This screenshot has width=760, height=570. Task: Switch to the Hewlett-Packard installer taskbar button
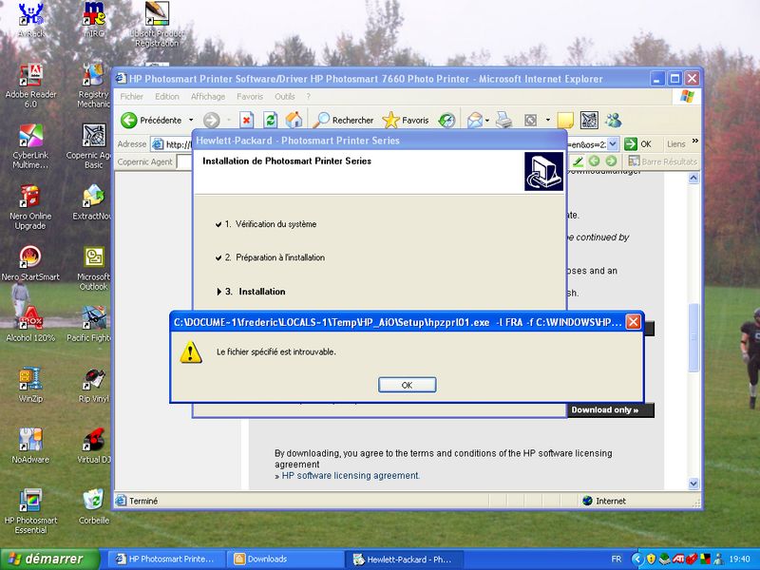[405, 559]
